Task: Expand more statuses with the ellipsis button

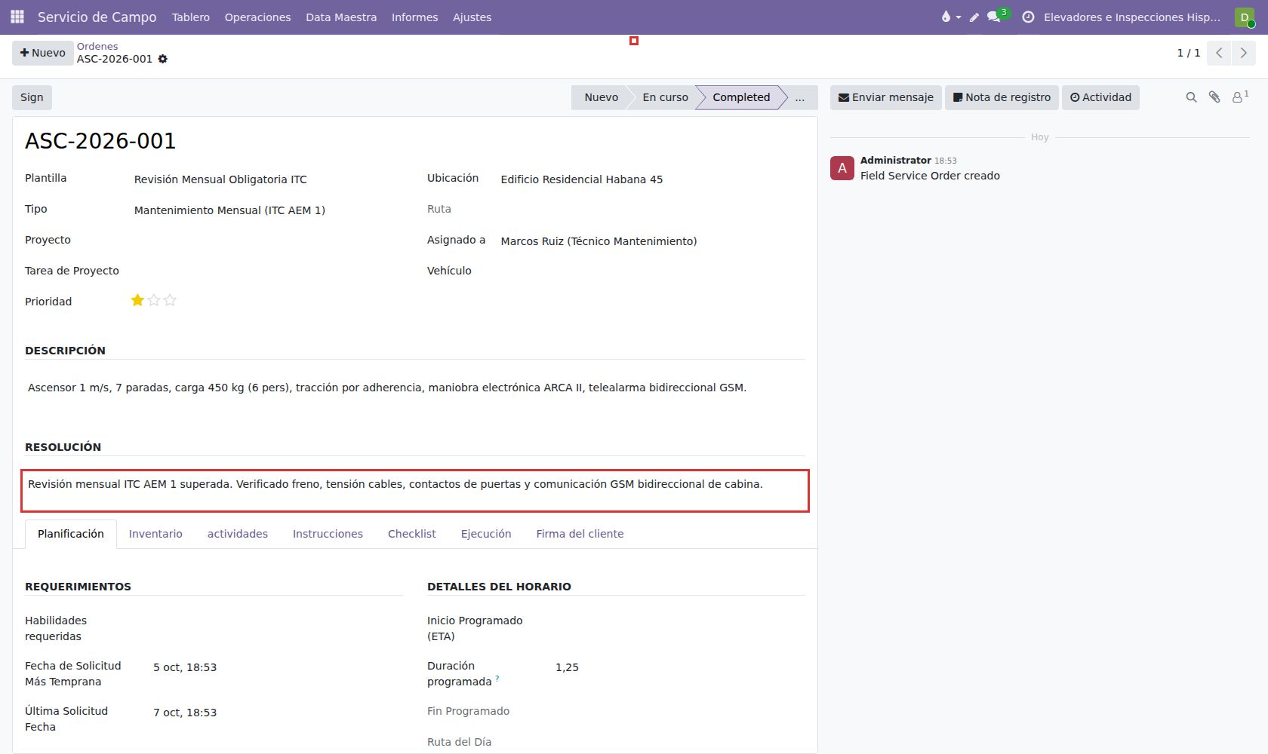Action: [x=799, y=97]
